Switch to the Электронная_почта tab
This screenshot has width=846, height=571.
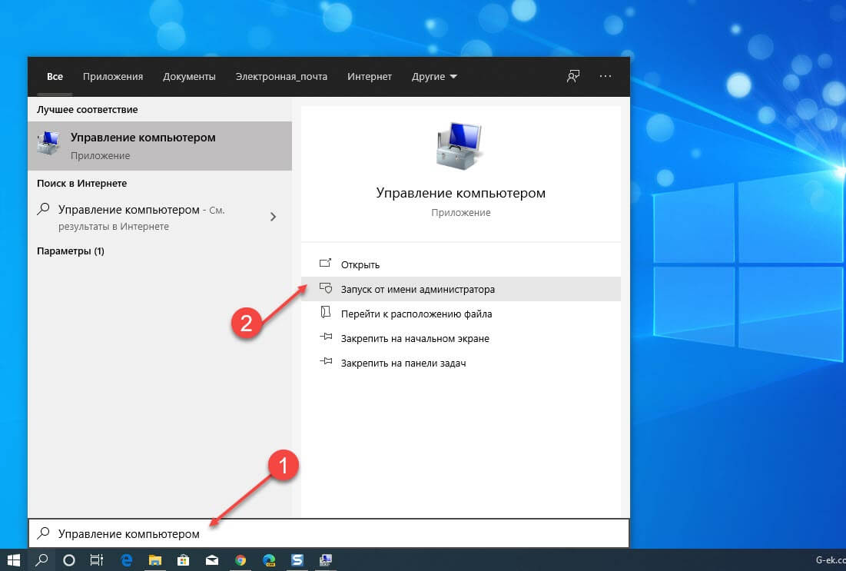281,77
